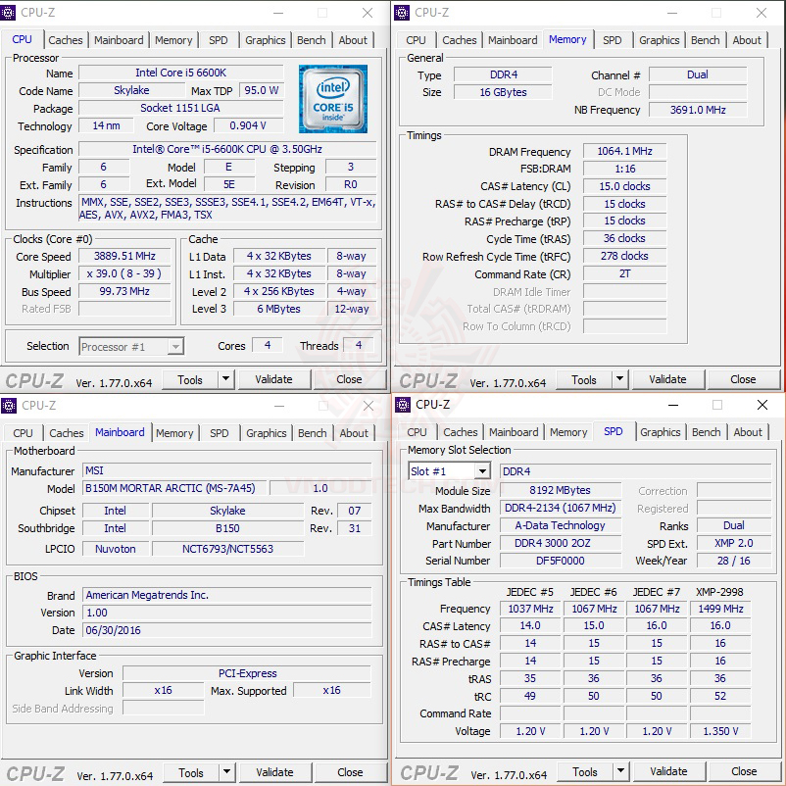Click the A-Data Technology manufacturer field
The image size is (786, 786).
(560, 526)
